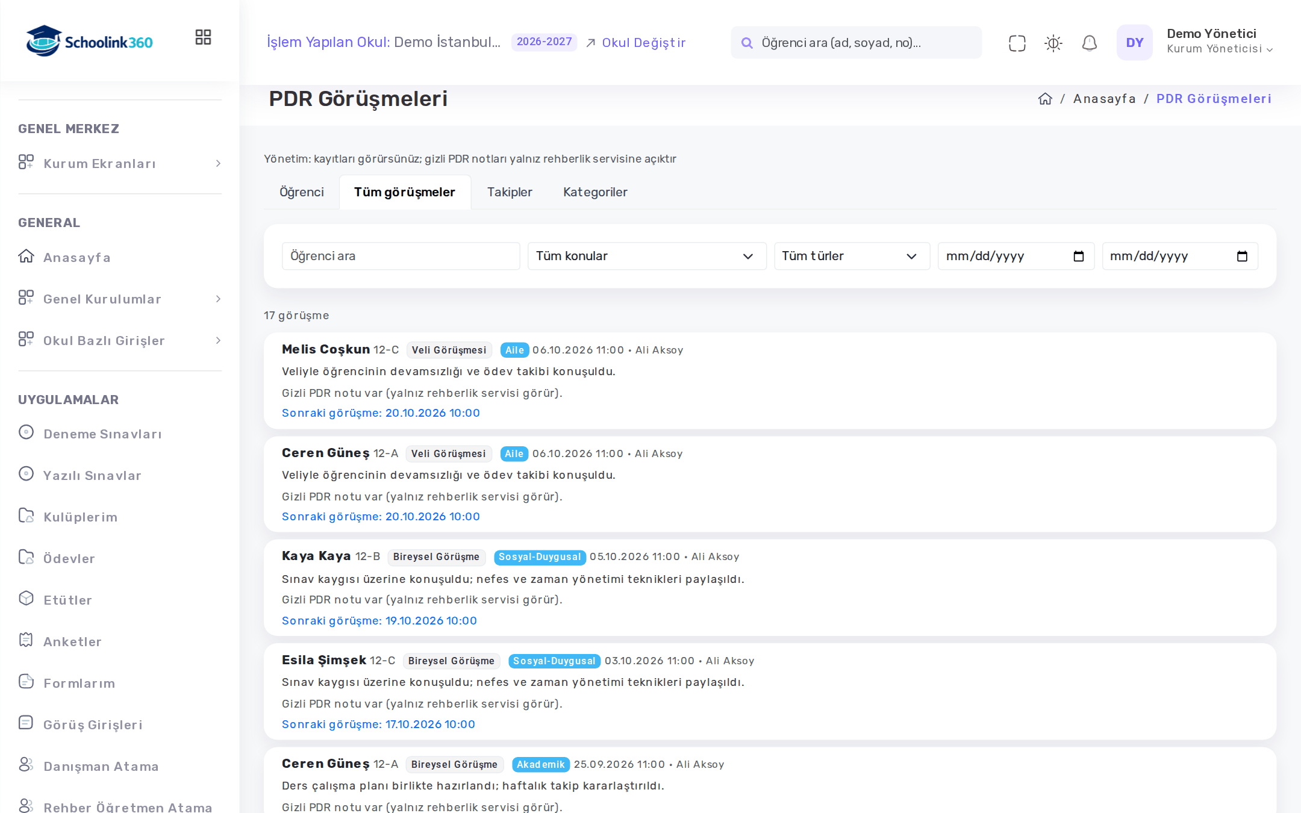1301x813 pixels.
Task: Click Anasayfa breadcrumb link
Action: point(1104,99)
